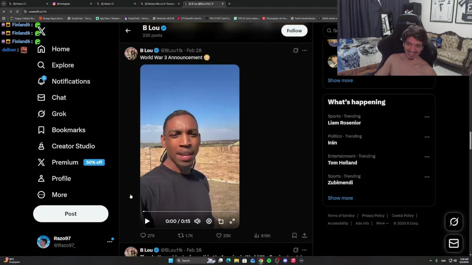Follow B Lou
This screenshot has width=472, height=265.
[294, 31]
